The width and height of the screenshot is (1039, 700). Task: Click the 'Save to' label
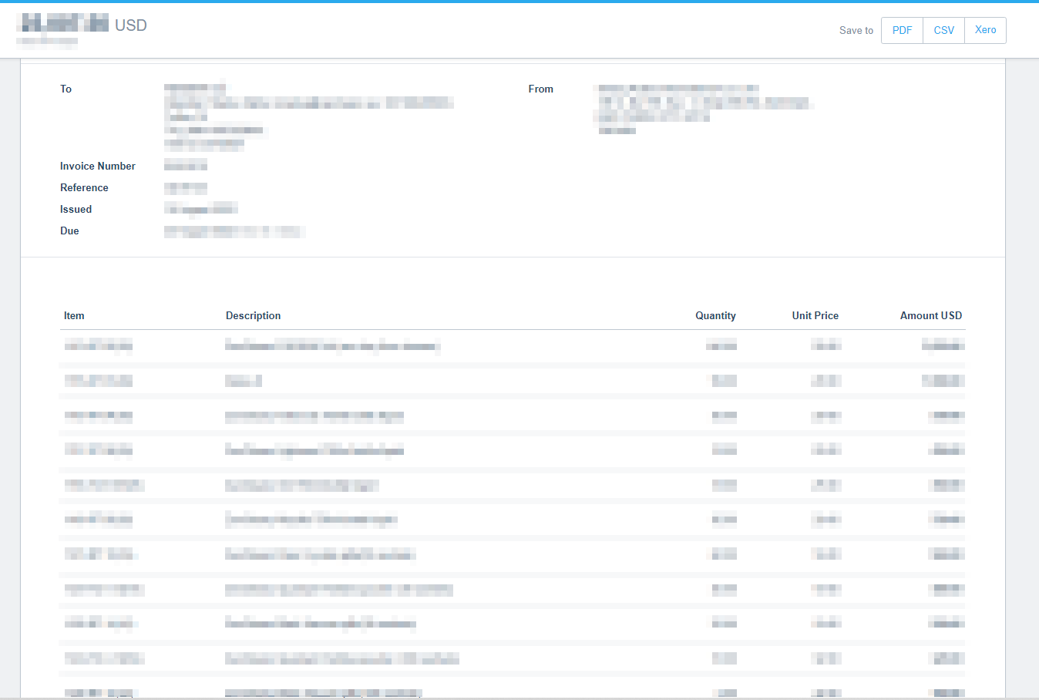click(x=856, y=31)
